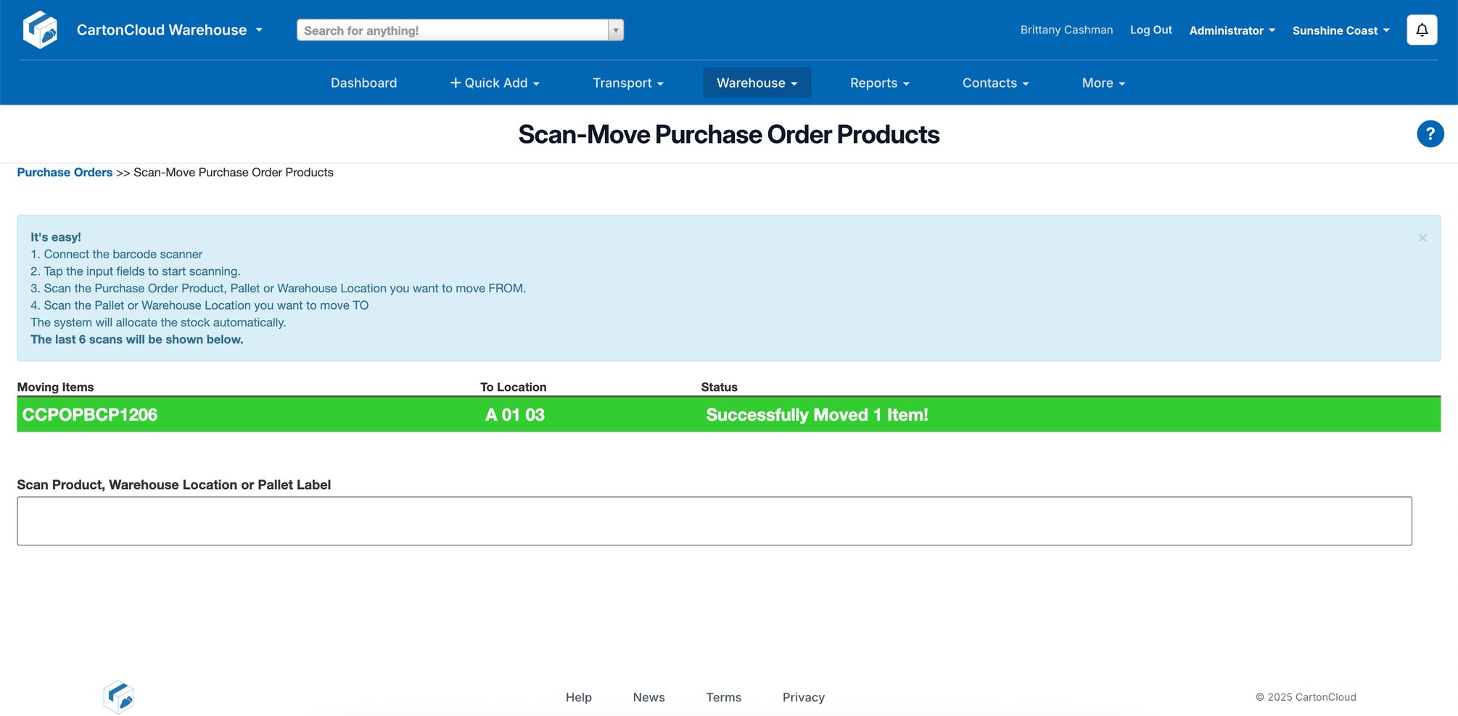Viewport: 1458px width, 716px height.
Task: Open the News footer link
Action: (648, 697)
